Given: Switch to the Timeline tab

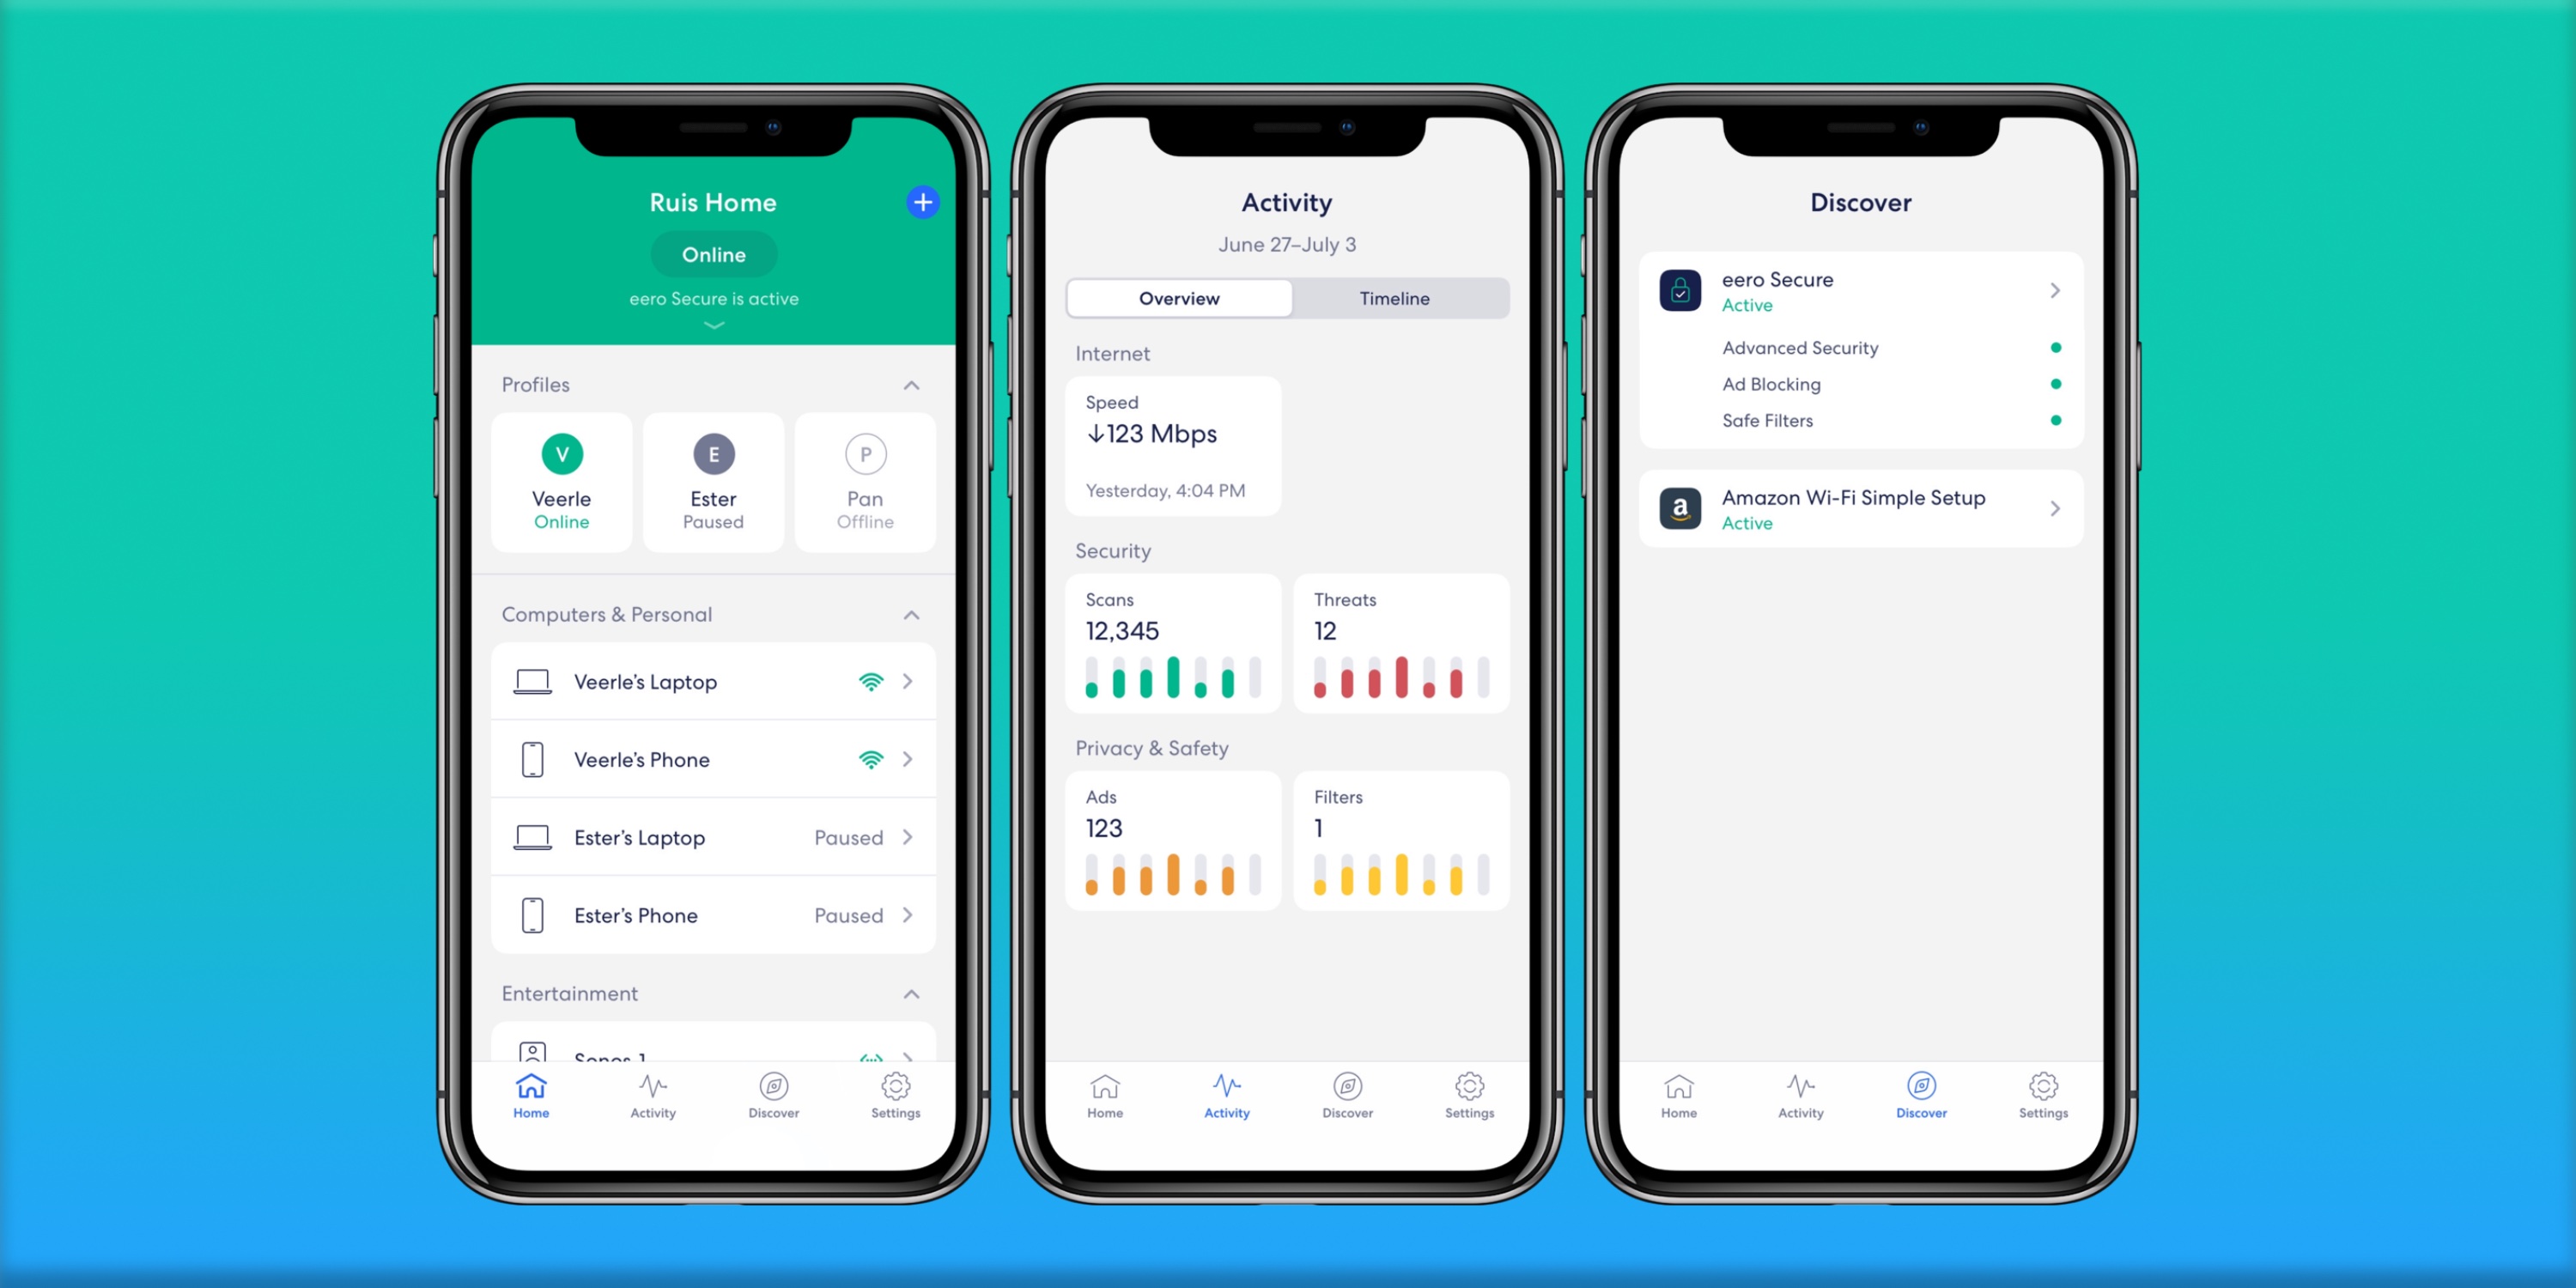Looking at the screenshot, I should [1394, 297].
